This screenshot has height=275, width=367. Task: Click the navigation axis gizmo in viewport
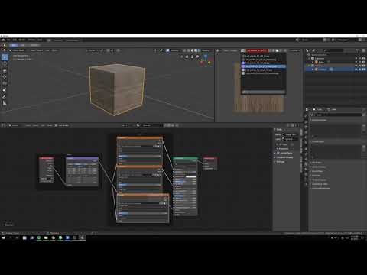[x=206, y=60]
